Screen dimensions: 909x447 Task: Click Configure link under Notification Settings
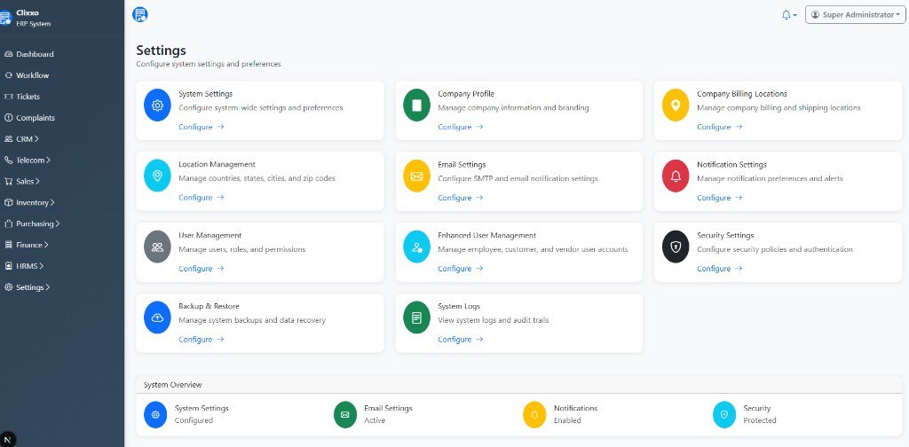[x=719, y=198]
